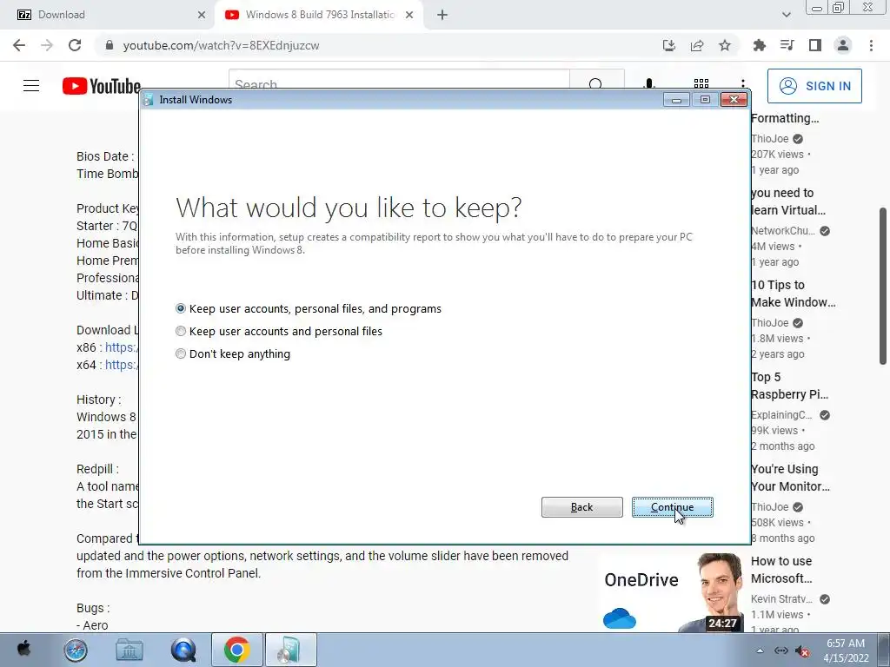The height and width of the screenshot is (667, 890).
Task: Open the x86 download link
Action: [x=122, y=347]
